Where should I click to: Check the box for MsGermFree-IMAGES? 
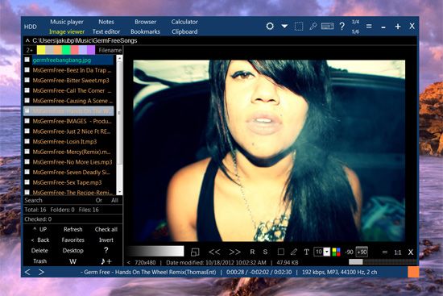click(x=27, y=121)
